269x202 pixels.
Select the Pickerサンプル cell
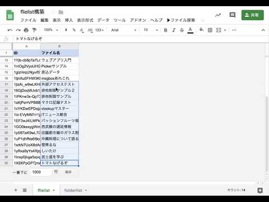(59, 66)
